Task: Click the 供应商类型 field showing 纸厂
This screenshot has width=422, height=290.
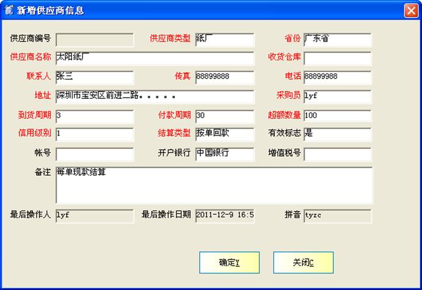Action: [225, 40]
